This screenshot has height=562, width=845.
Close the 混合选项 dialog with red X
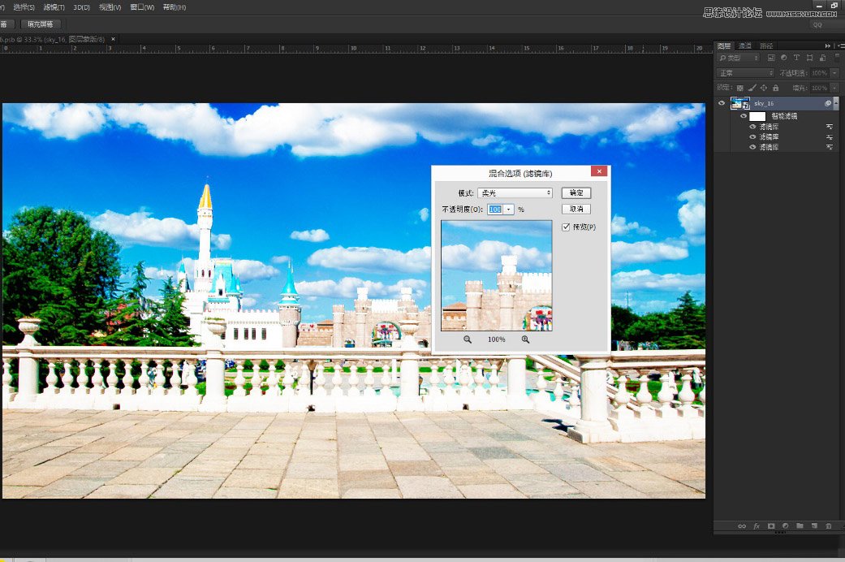599,171
